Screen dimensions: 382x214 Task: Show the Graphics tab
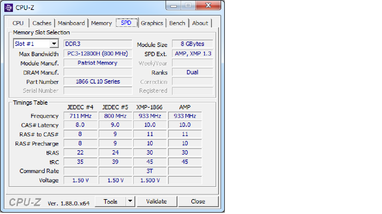(152, 23)
